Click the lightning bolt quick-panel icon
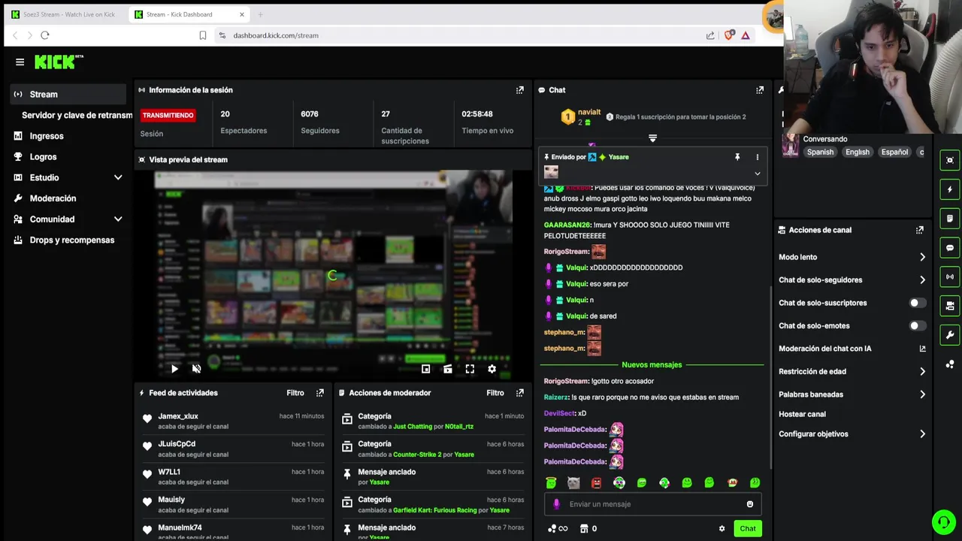Image resolution: width=962 pixels, height=541 pixels. 950,189
